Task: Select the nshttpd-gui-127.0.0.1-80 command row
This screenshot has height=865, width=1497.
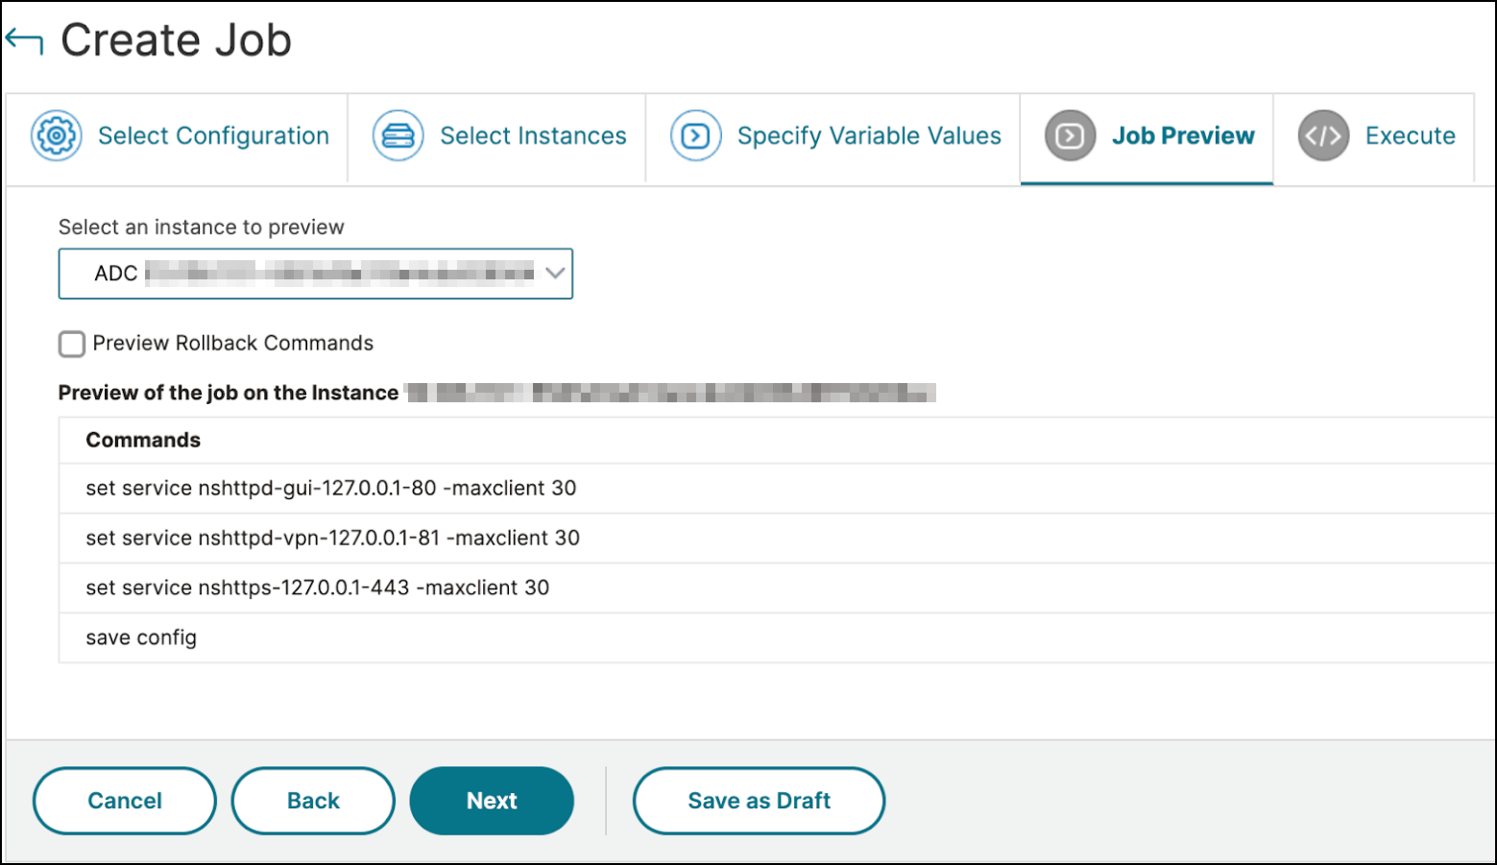Action: click(777, 489)
